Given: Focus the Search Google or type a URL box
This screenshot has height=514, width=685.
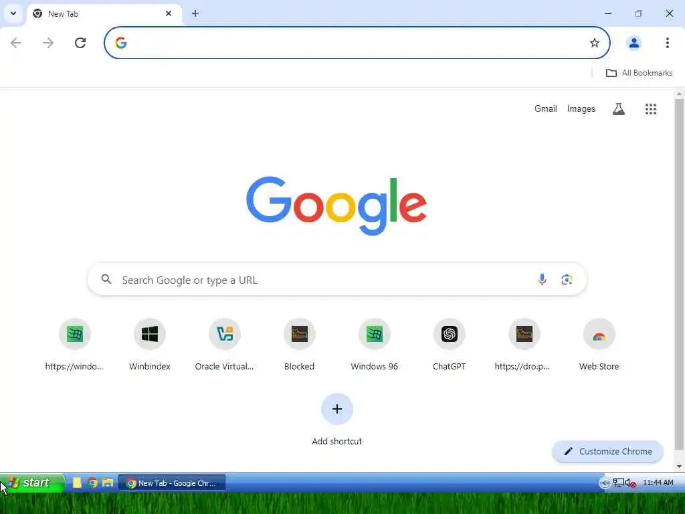Looking at the screenshot, I should tap(337, 280).
